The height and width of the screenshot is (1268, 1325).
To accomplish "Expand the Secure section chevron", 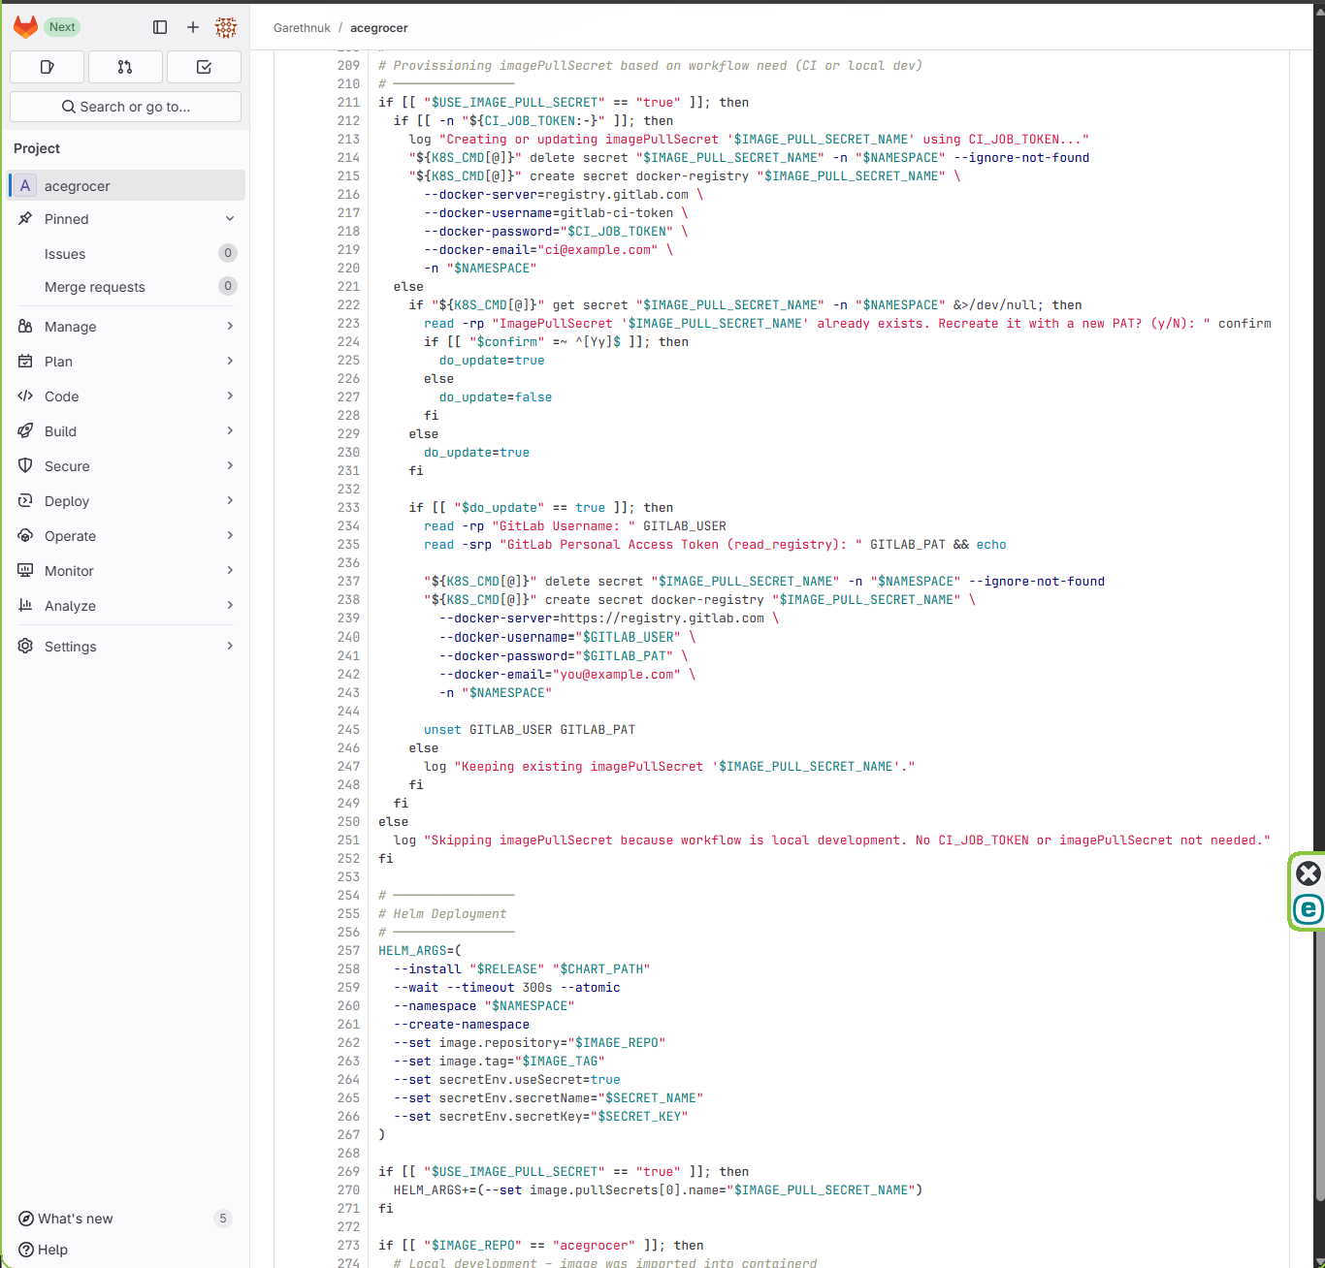I will coord(230,466).
